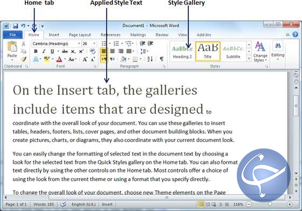Grow font size with large A
Screen dimensions: 302x211
click(x=85, y=59)
